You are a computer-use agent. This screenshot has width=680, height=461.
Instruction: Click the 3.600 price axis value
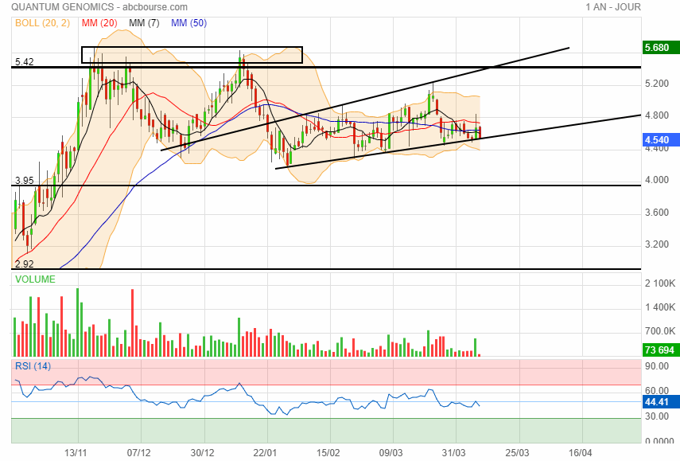[x=657, y=213]
